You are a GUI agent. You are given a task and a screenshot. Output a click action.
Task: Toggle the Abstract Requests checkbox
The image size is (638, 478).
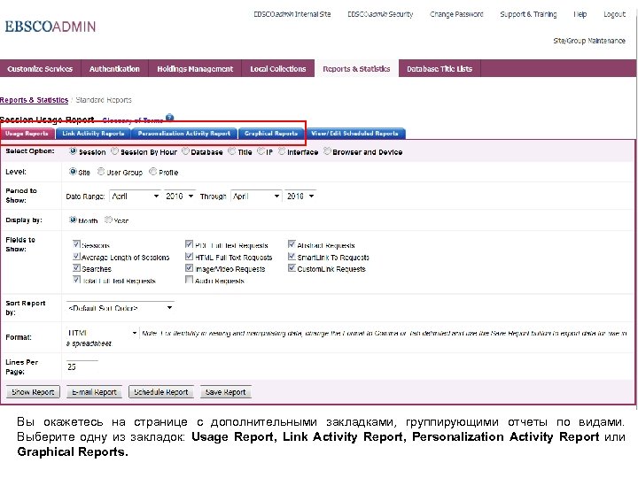pos(292,244)
